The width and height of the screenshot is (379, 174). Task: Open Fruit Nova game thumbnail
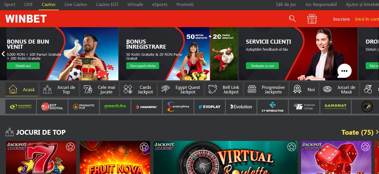click(x=115, y=158)
